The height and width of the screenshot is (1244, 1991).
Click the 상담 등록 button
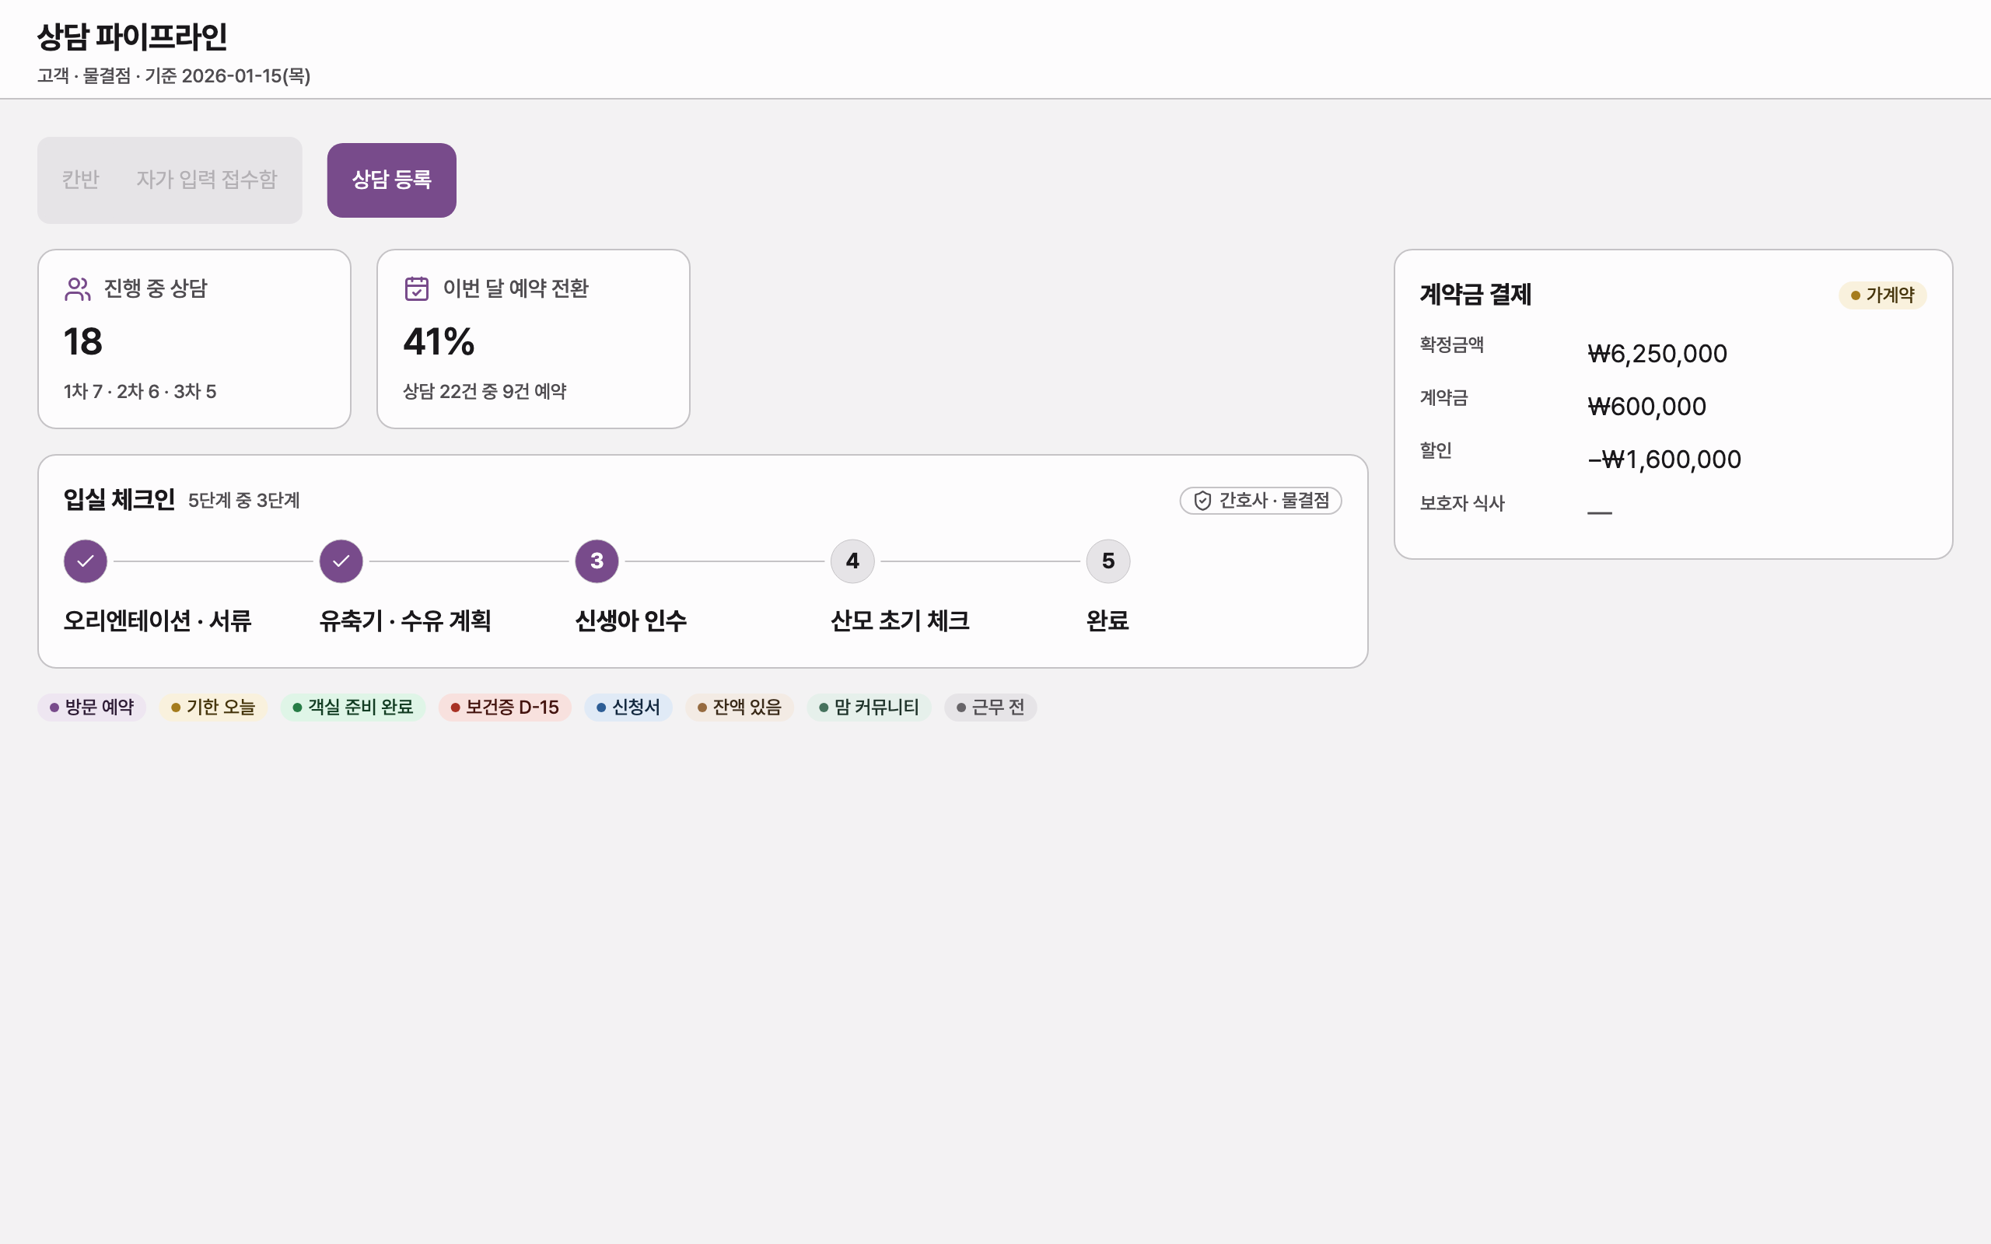click(x=392, y=180)
